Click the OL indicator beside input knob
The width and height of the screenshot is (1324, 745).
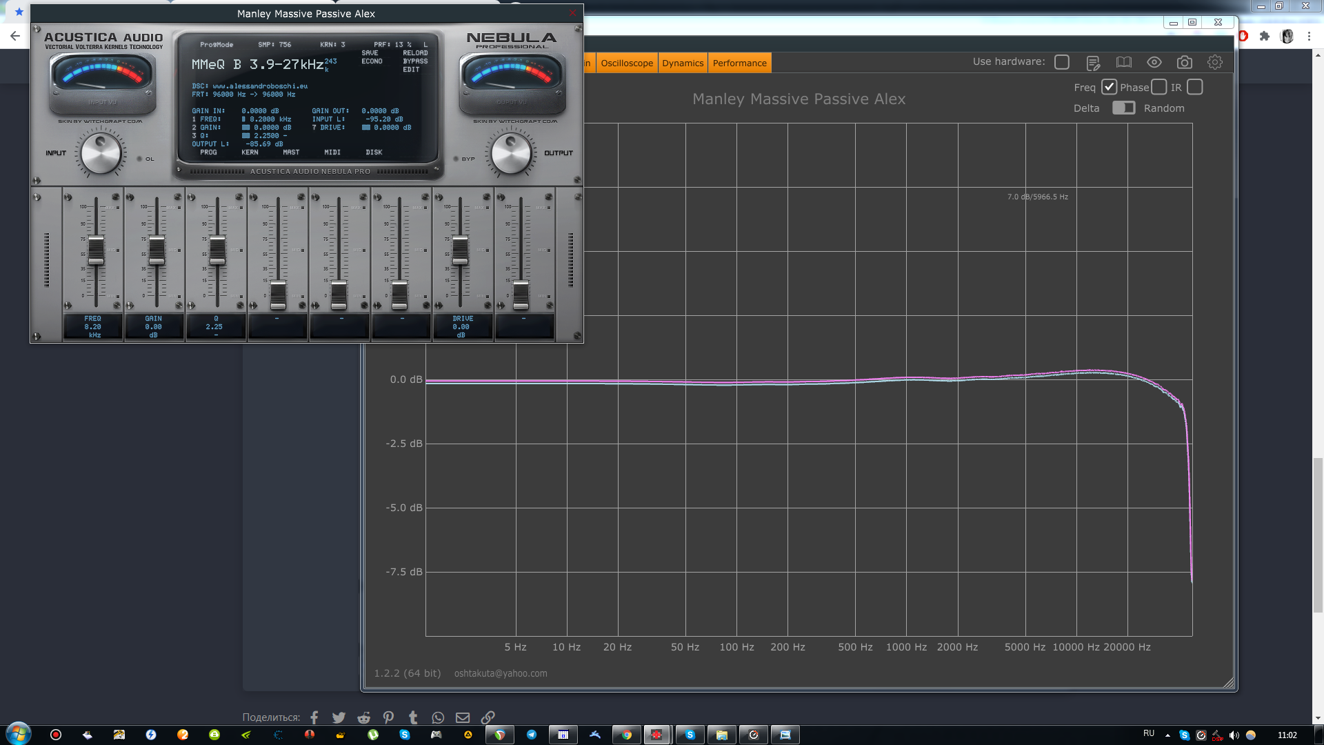139,159
